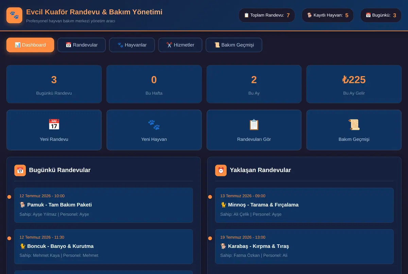408x274 pixels.
Task: Select Boncuk - Banyo & Kurutma appointment
Action: (x=104, y=246)
